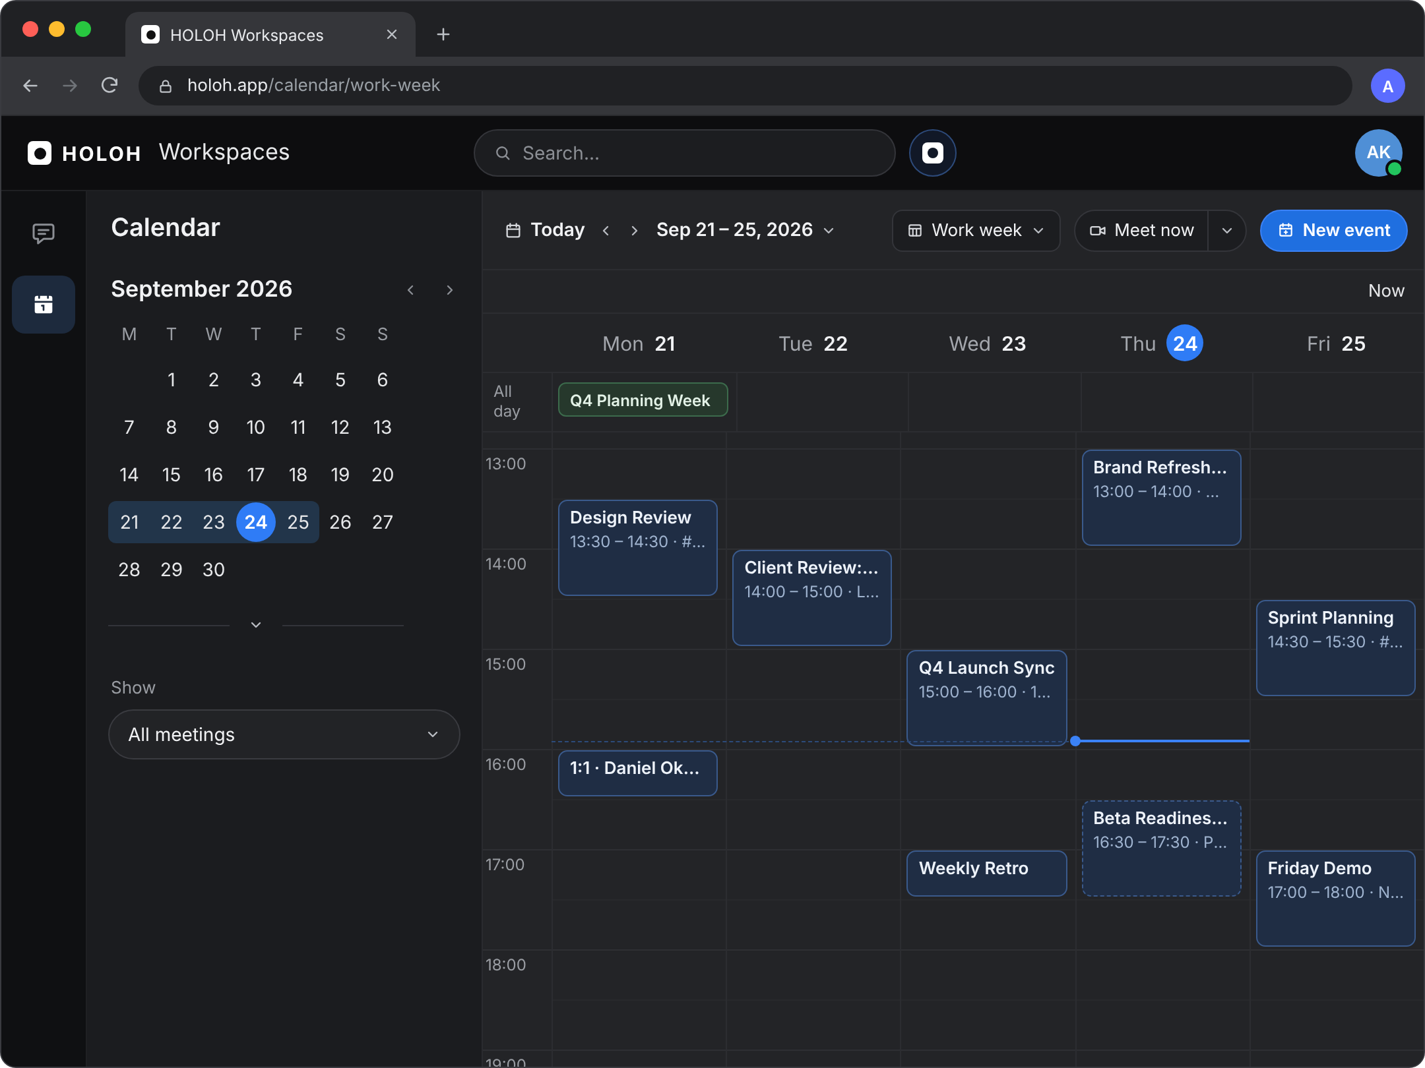Select the Tue 22 column header
Screen dimensions: 1425x1068
pyautogui.click(x=813, y=343)
